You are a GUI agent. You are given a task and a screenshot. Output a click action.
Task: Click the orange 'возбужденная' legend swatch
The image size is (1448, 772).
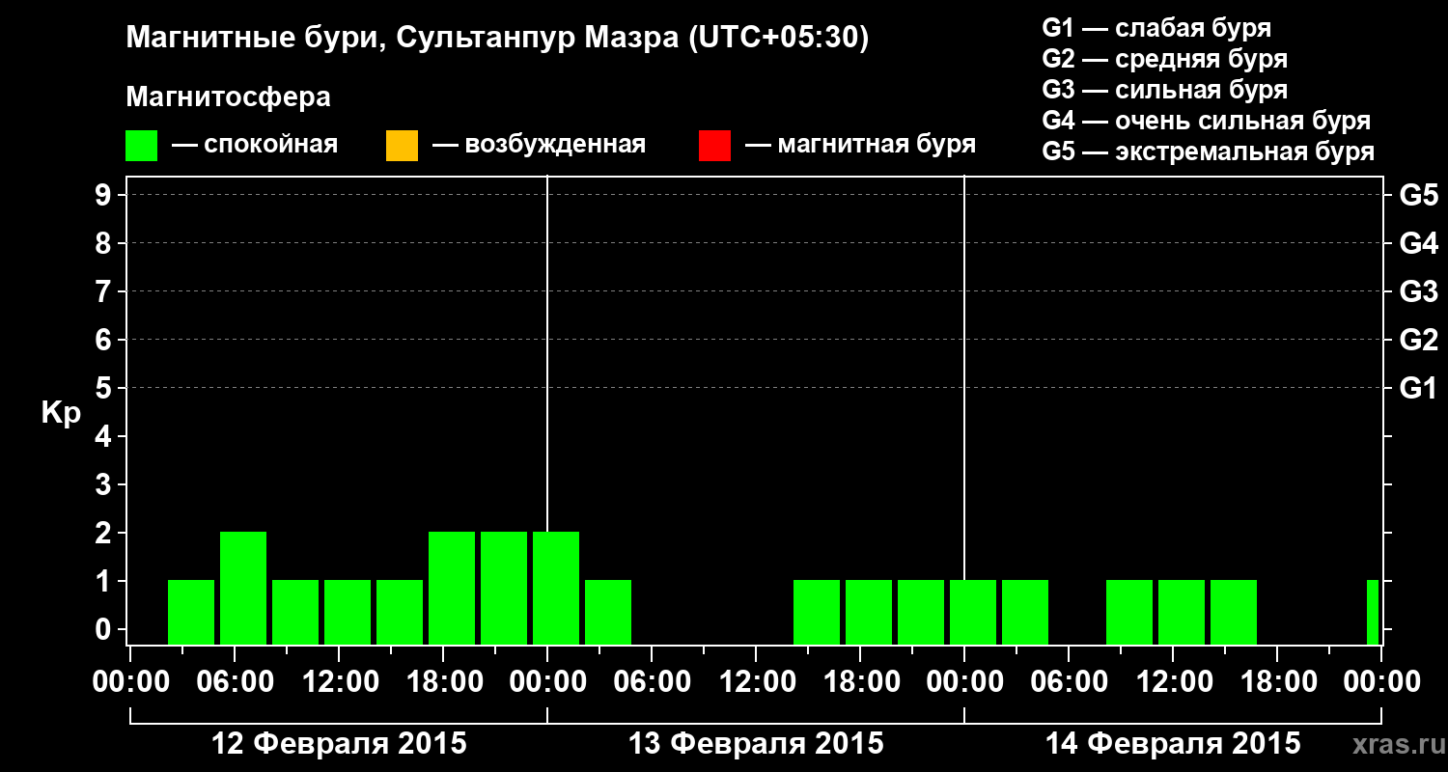pos(402,146)
